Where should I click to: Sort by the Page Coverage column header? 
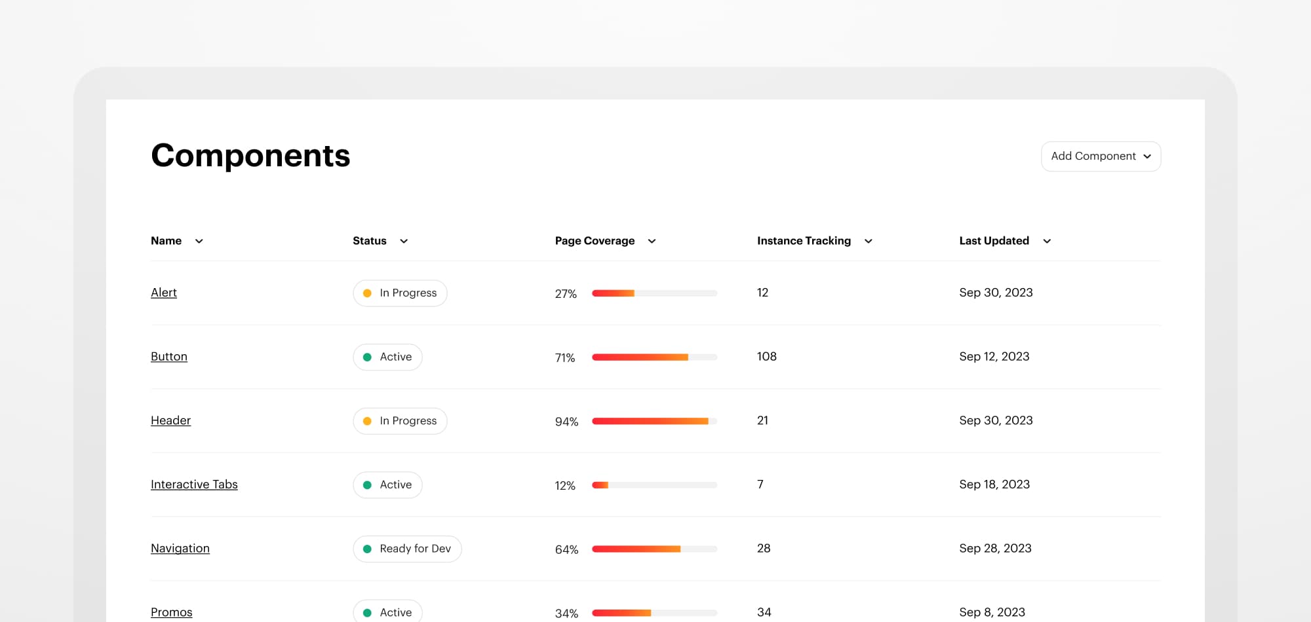pos(605,241)
